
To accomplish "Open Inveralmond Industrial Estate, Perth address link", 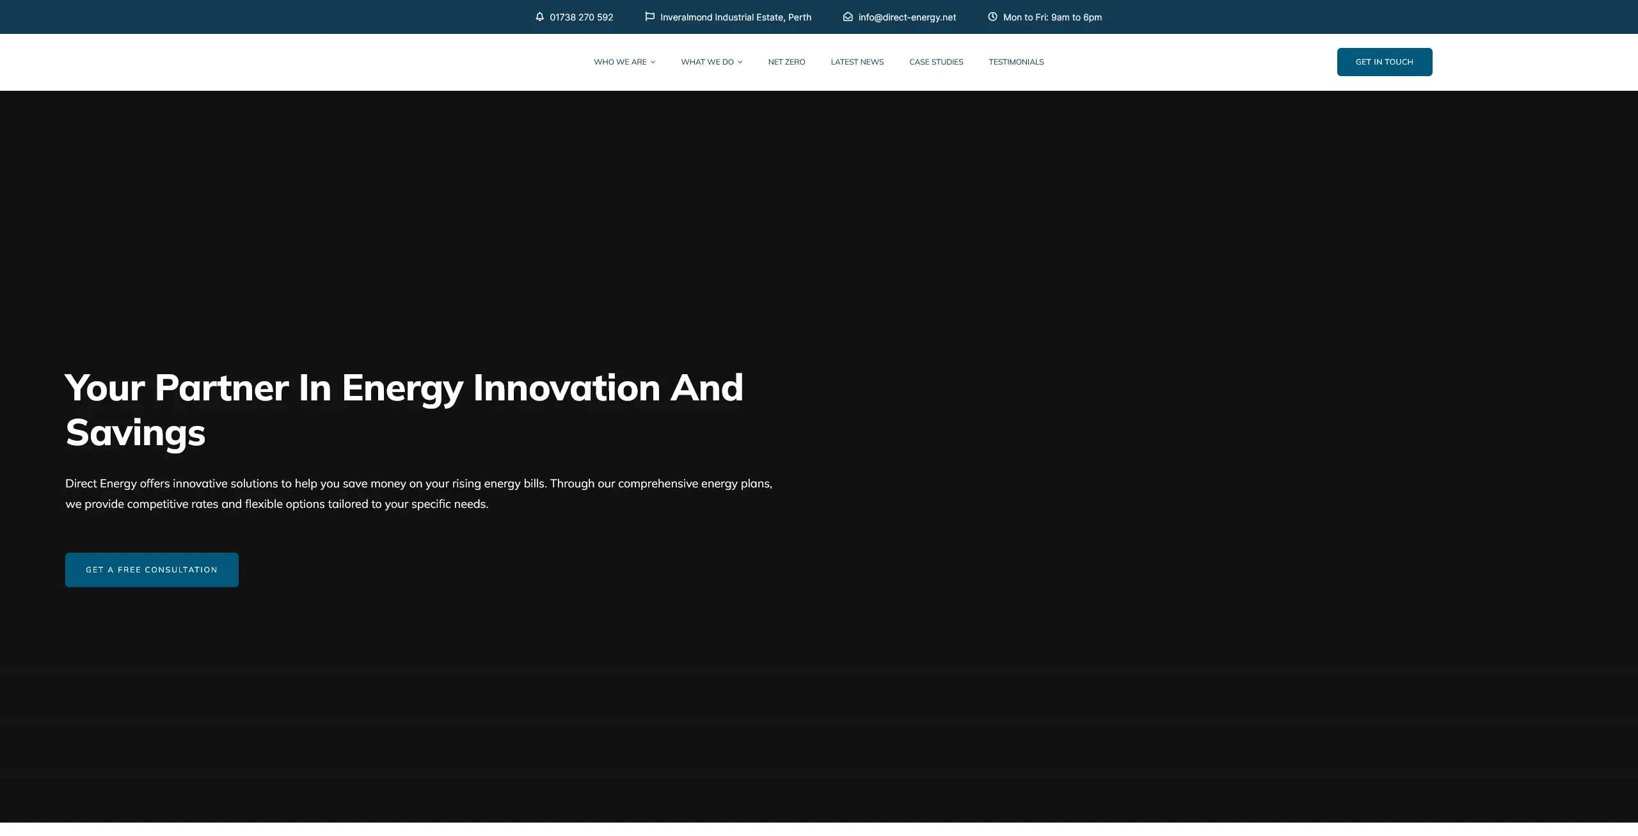I will [x=736, y=17].
